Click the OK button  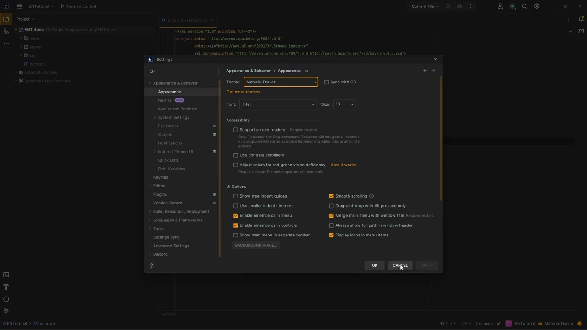(375, 265)
